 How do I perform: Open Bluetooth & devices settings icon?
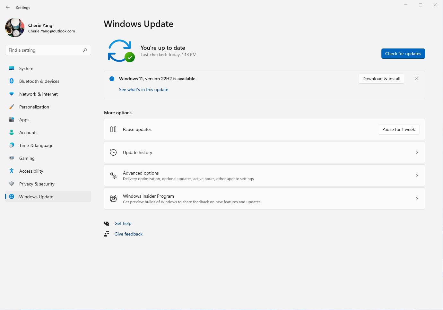click(x=12, y=81)
